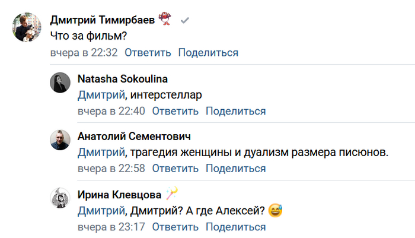Reply to the "Что за фильм?" comment

coord(147,52)
